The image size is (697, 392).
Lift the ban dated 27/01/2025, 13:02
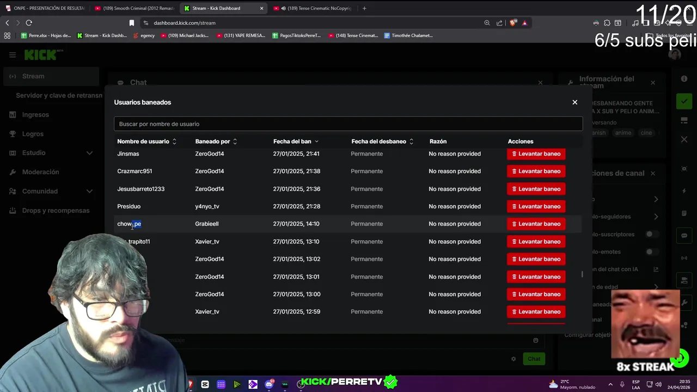point(536,259)
